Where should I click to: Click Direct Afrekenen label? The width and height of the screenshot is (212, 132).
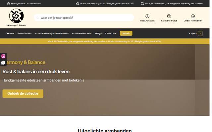click(193, 21)
